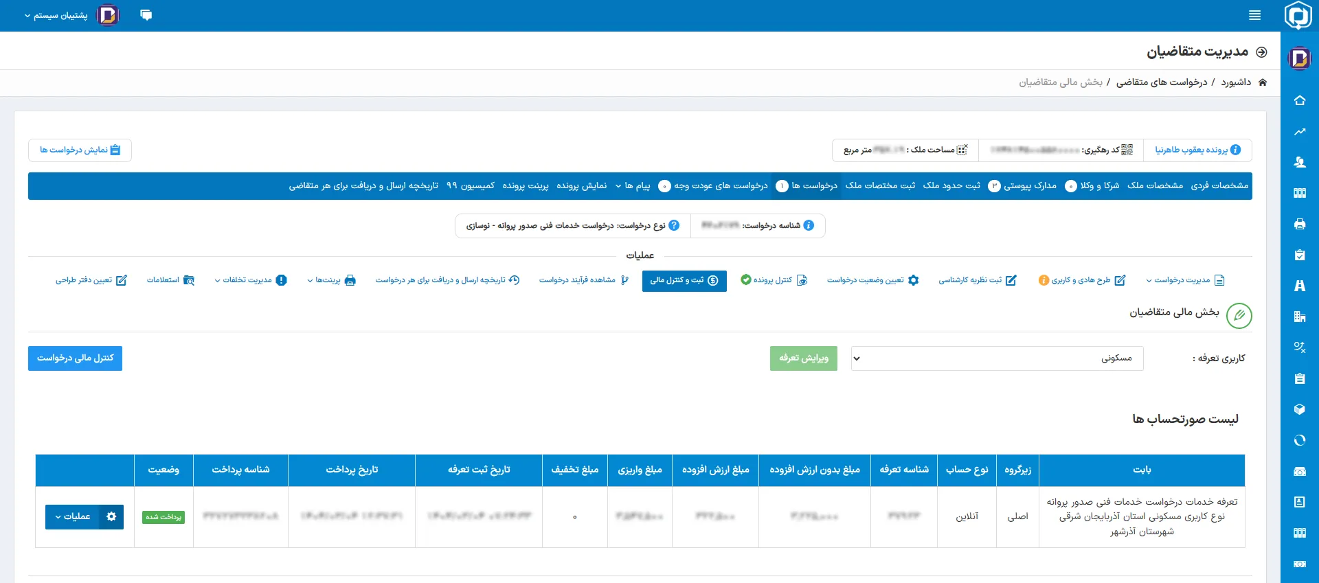Open the trend chart icon in sidebar
The height and width of the screenshot is (583, 1319).
click(x=1299, y=132)
